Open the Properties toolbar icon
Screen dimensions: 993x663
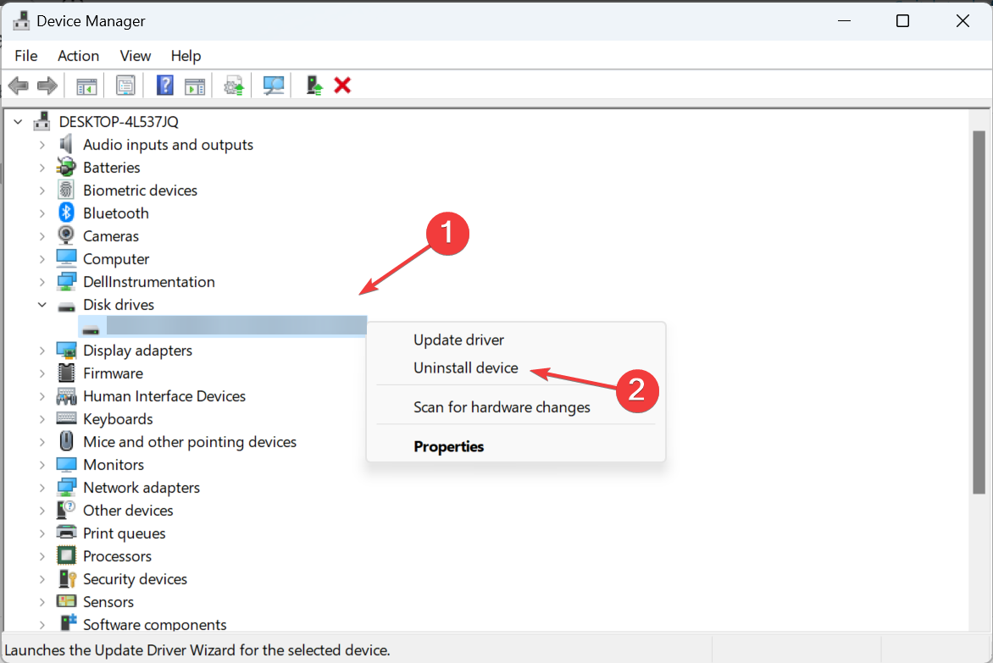[125, 86]
